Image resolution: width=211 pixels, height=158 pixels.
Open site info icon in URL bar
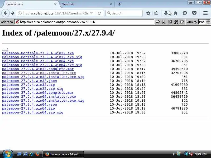20,13
